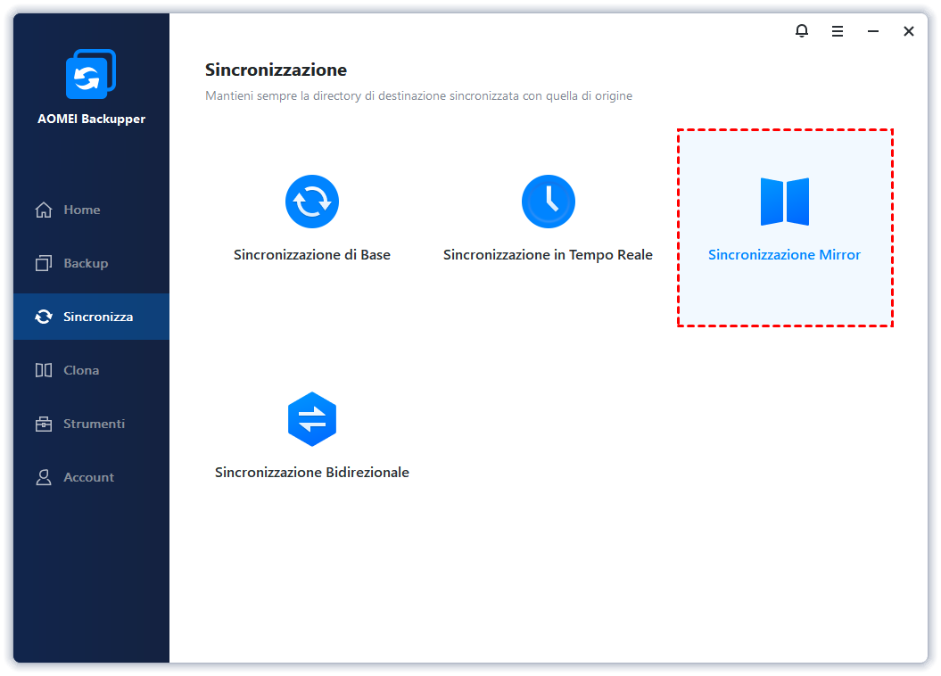
Task: Open the hamburger menu icon
Action: [x=838, y=31]
